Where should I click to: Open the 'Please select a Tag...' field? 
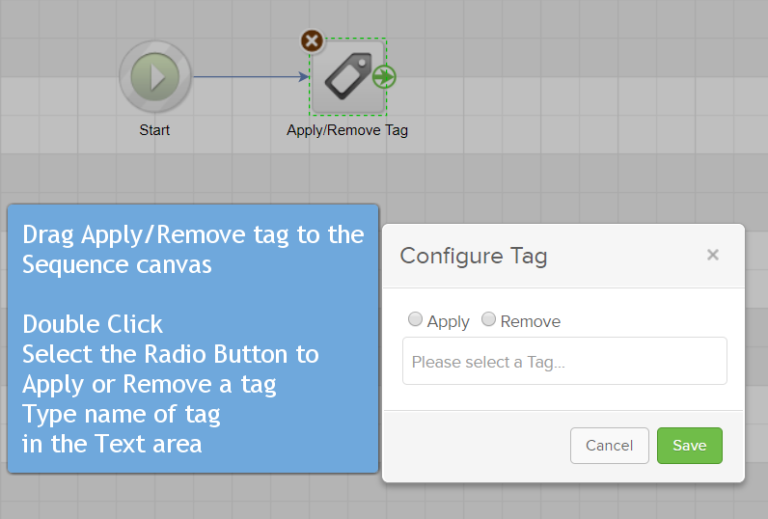click(564, 361)
